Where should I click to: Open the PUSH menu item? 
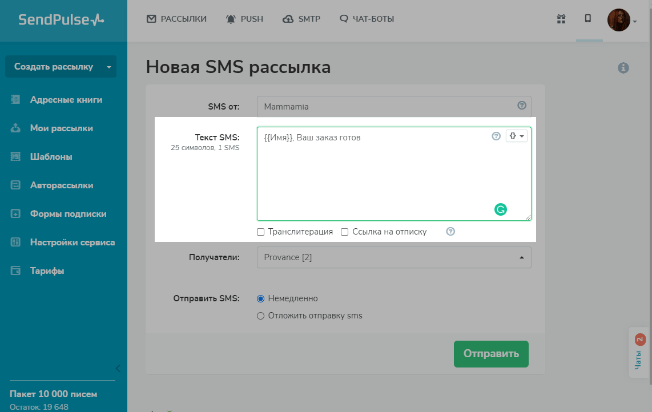click(x=244, y=19)
